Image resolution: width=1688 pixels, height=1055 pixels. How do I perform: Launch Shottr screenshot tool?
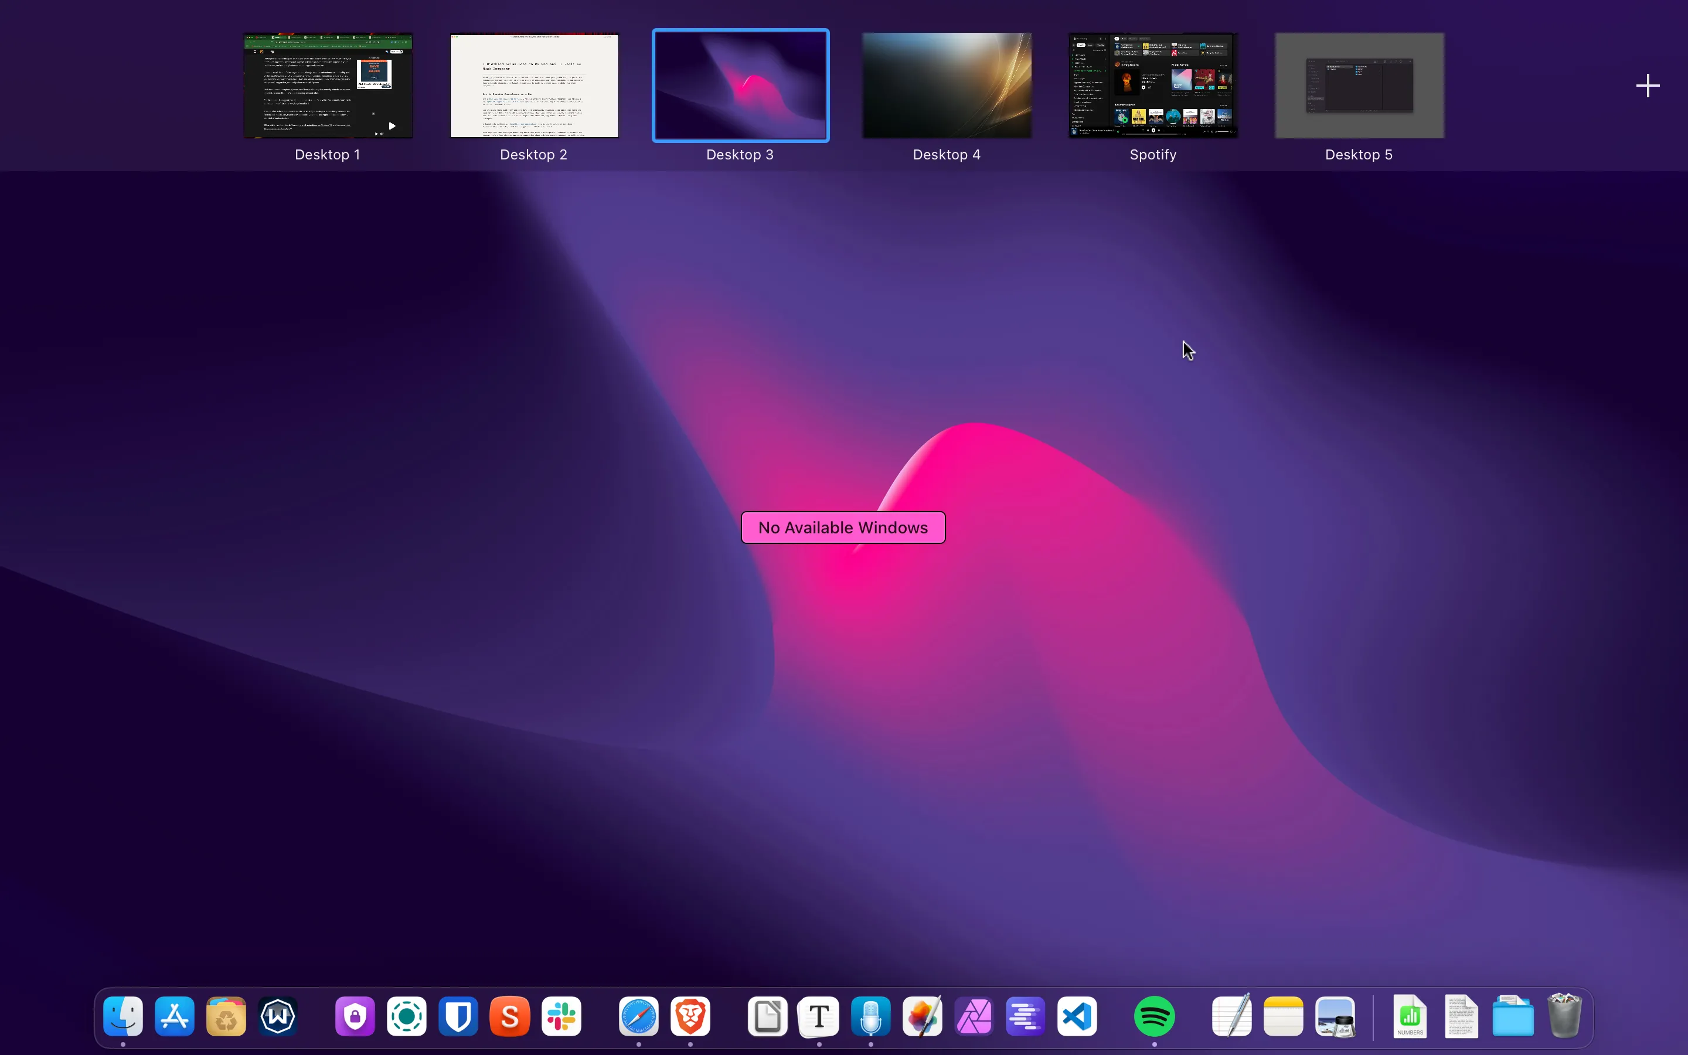509,1017
